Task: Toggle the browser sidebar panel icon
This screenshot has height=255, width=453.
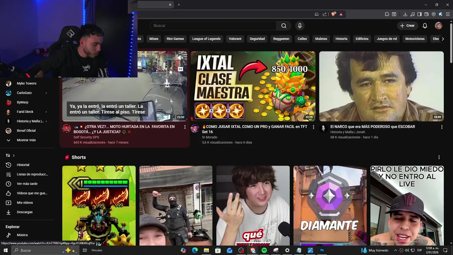Action: point(419,14)
